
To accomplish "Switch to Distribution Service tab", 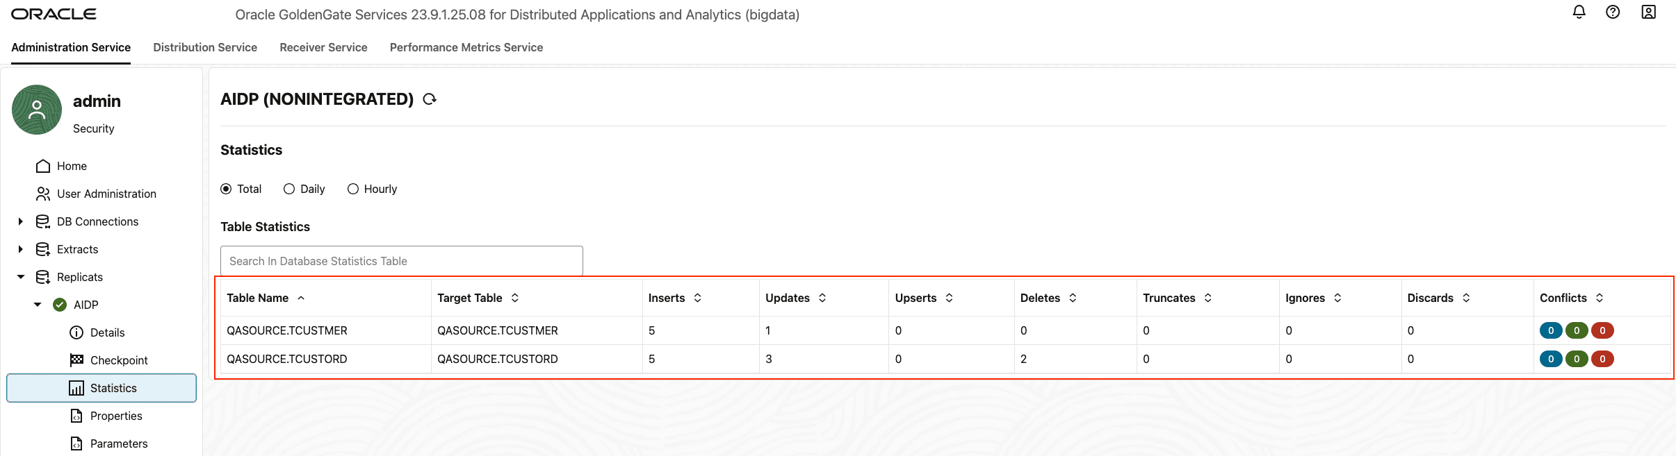I will tap(205, 47).
